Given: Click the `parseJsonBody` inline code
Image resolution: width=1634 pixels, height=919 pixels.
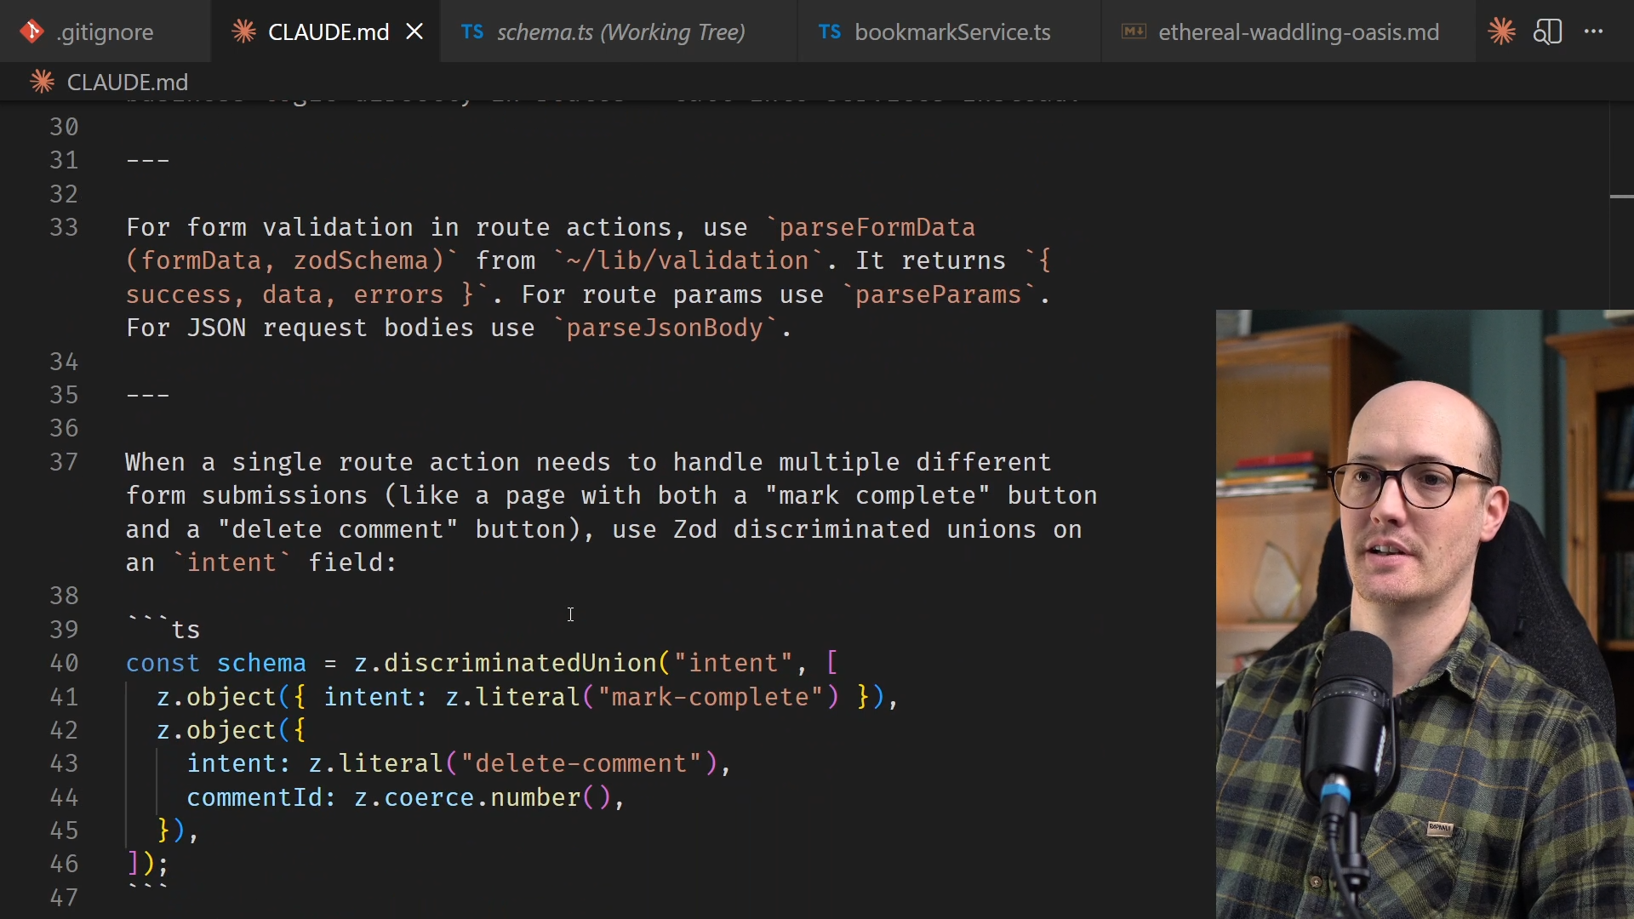Looking at the screenshot, I should coord(665,328).
